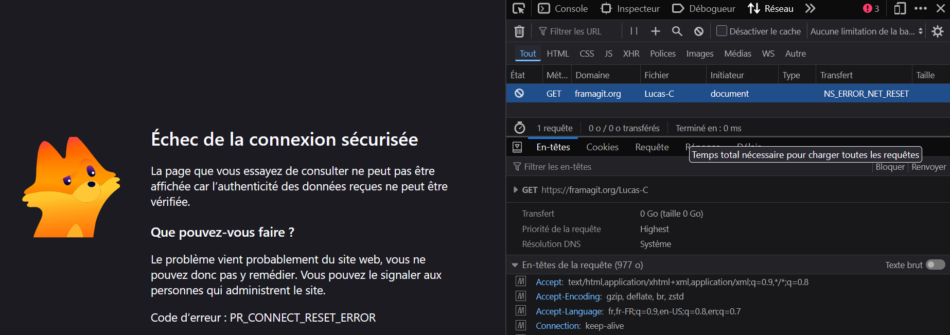Image resolution: width=950 pixels, height=335 pixels.
Task: Open the Console tab
Action: [x=562, y=9]
